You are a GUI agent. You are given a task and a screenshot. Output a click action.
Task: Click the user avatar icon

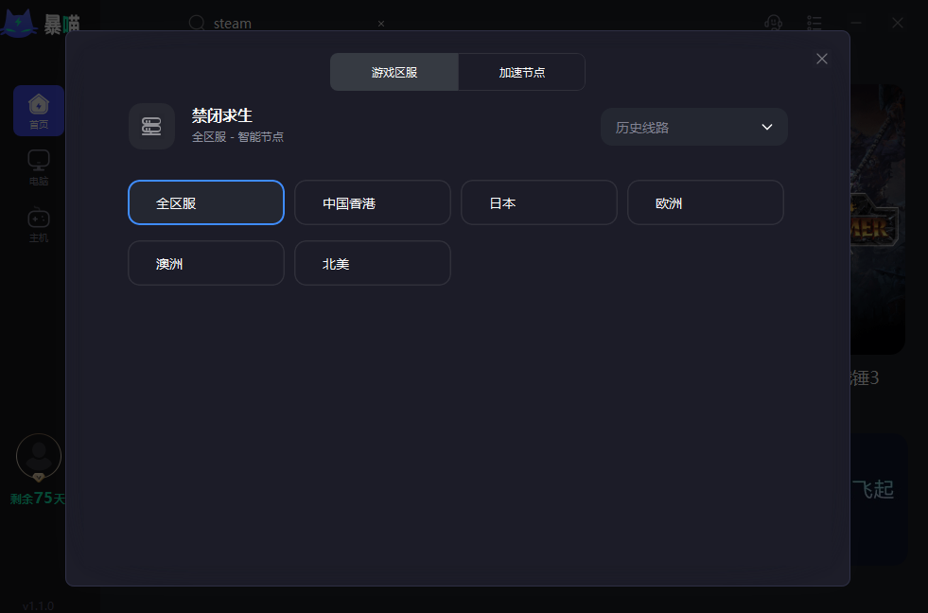pyautogui.click(x=39, y=456)
